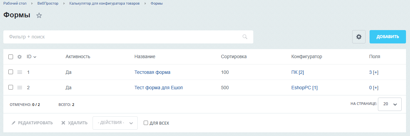
Task: Sort by Поля column header
Action: [375, 57]
